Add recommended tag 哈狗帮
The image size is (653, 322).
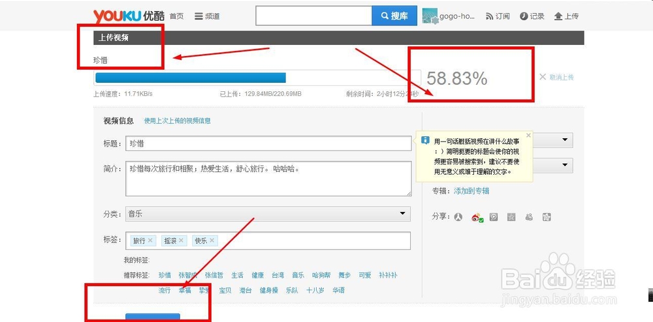tap(321, 276)
